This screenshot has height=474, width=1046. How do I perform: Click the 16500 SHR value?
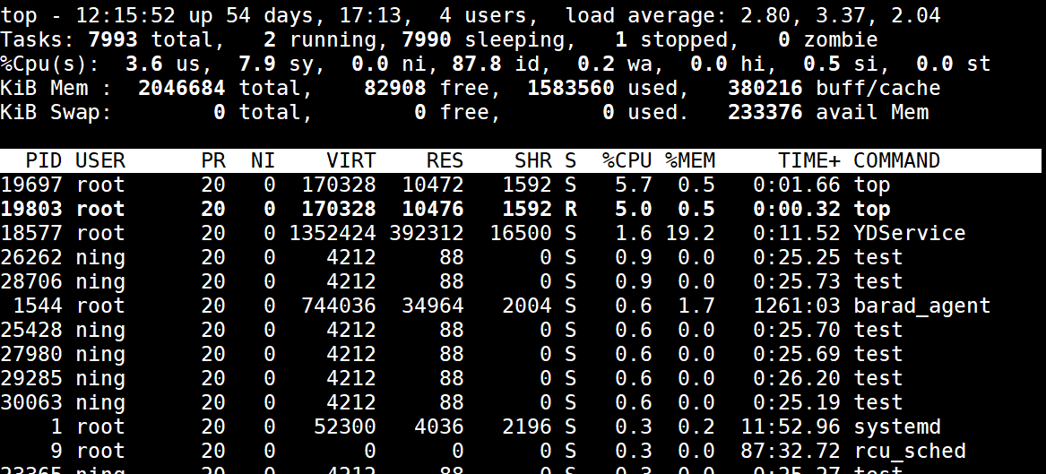pos(521,233)
